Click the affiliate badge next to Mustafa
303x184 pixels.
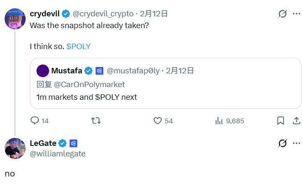click(x=99, y=70)
